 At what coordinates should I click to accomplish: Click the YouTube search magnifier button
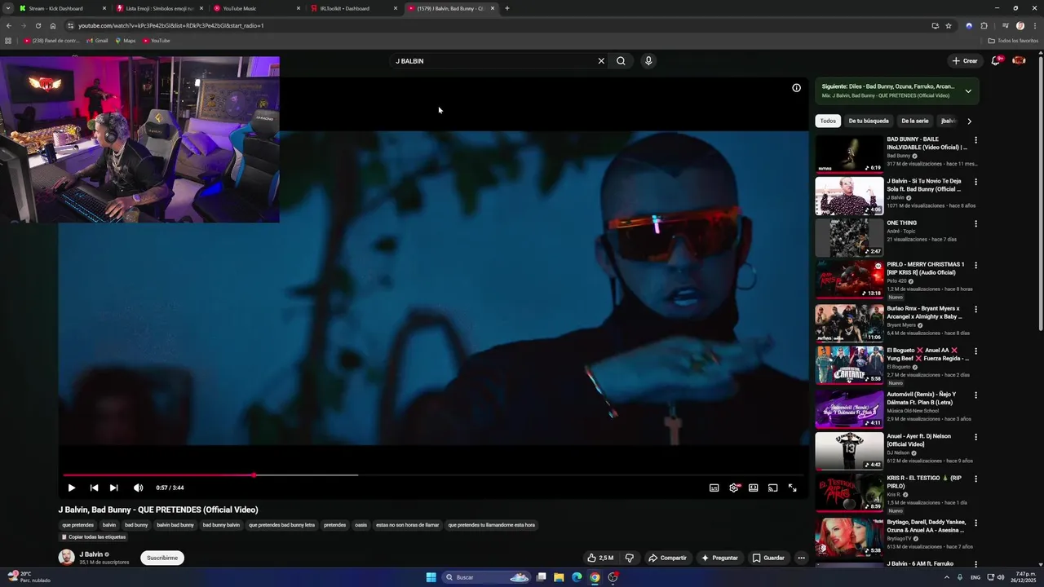[x=621, y=61]
